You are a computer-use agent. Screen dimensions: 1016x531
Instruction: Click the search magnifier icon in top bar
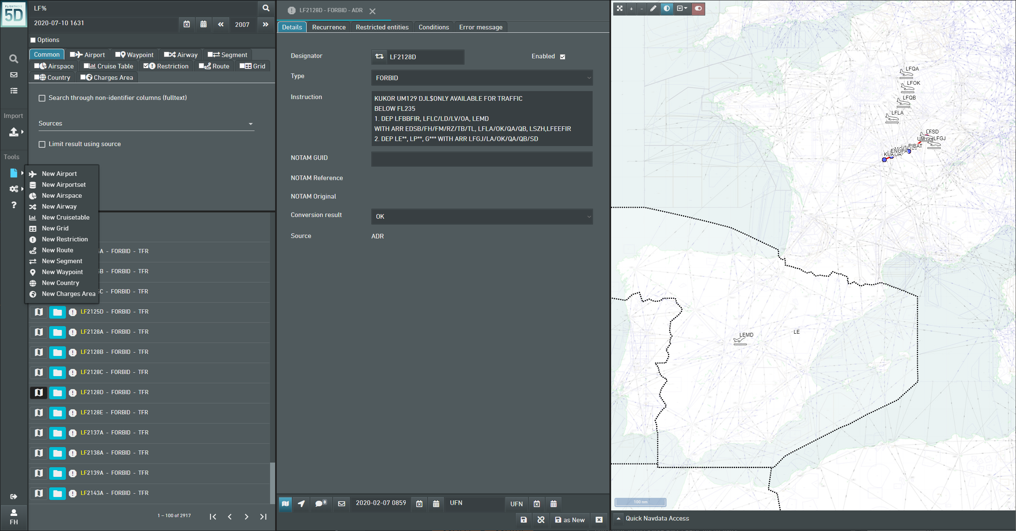pos(266,8)
